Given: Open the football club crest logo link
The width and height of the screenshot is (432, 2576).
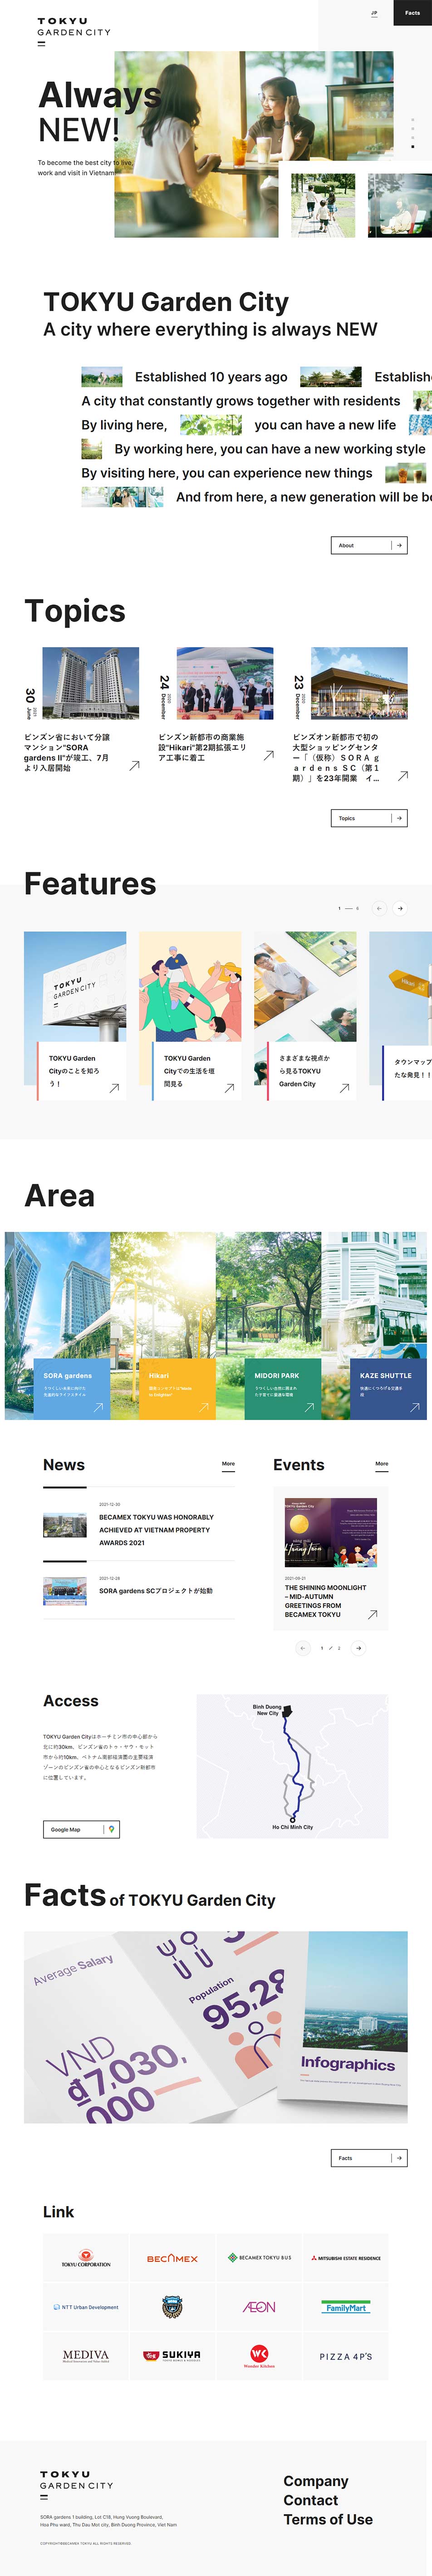Looking at the screenshot, I should coord(172,2307).
